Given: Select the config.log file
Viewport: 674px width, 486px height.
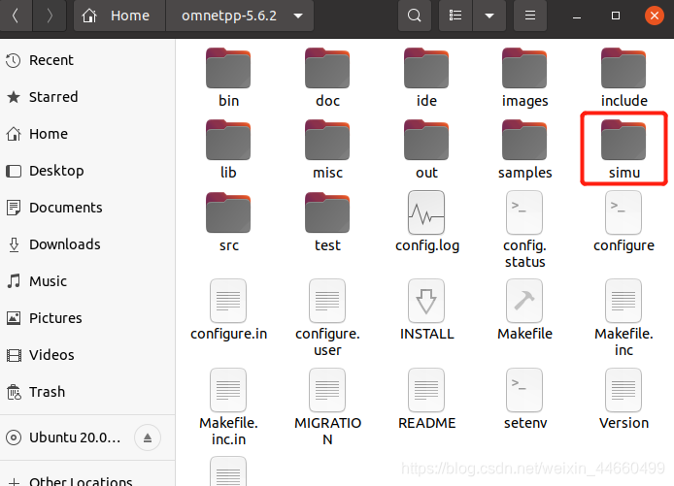Looking at the screenshot, I should 427,222.
